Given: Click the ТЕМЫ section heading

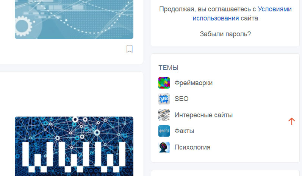Looking at the screenshot, I should pos(168,68).
